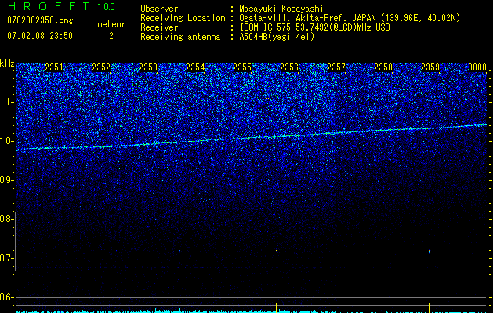Click the 2359 time marker
The height and width of the screenshot is (313, 493).
coord(430,67)
